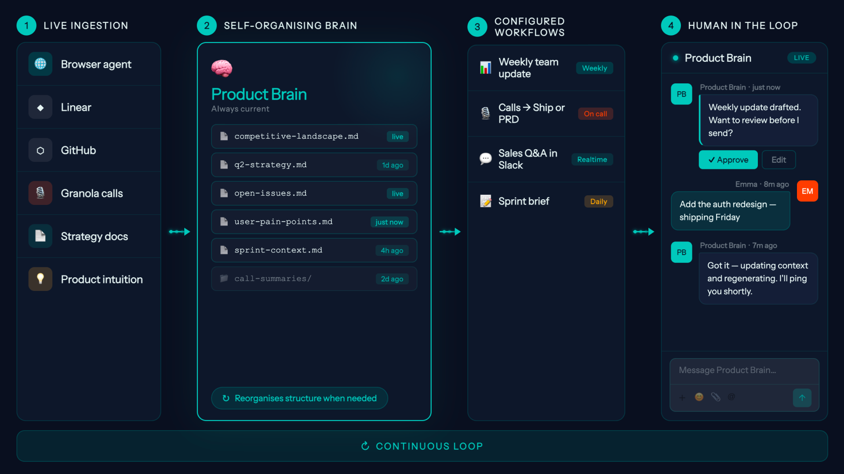The width and height of the screenshot is (844, 474).
Task: Select the Browser agent label
Action: click(x=96, y=64)
